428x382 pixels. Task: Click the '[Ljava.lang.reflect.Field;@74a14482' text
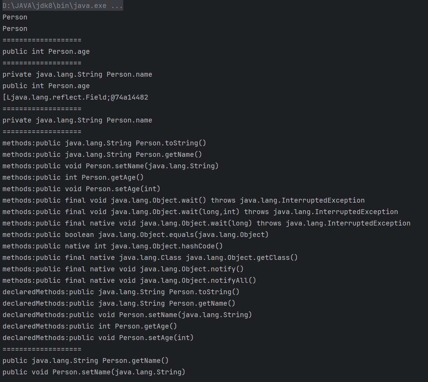(x=75, y=97)
